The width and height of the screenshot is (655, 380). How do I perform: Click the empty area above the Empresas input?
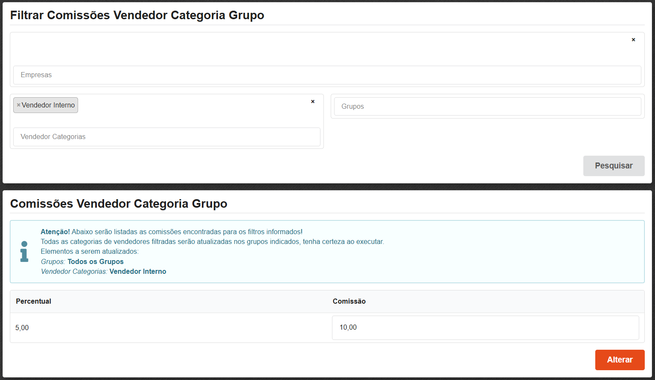299,49
